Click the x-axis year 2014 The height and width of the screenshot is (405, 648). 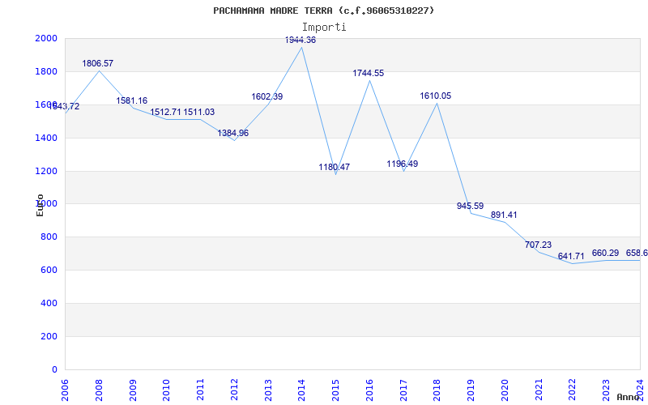pos(301,390)
